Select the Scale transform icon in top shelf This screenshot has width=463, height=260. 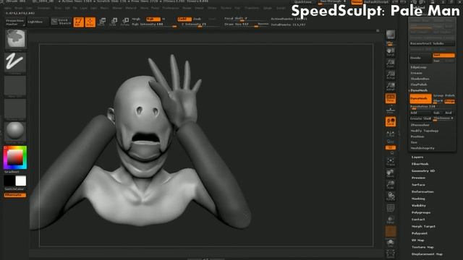pos(114,22)
